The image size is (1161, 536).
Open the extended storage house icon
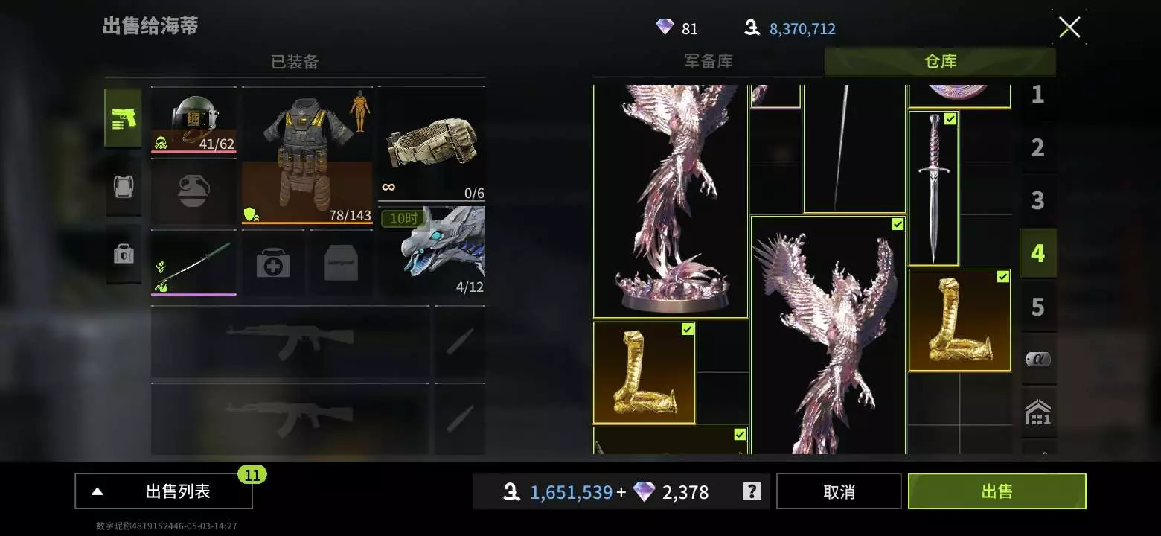point(1037,412)
